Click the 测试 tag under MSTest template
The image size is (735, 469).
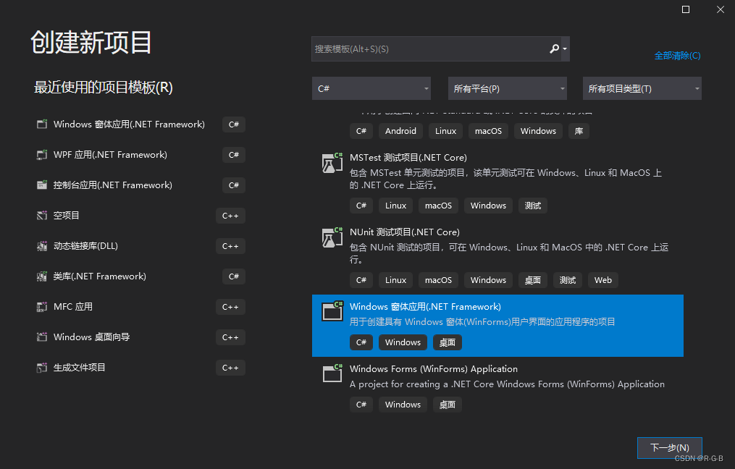pos(533,206)
